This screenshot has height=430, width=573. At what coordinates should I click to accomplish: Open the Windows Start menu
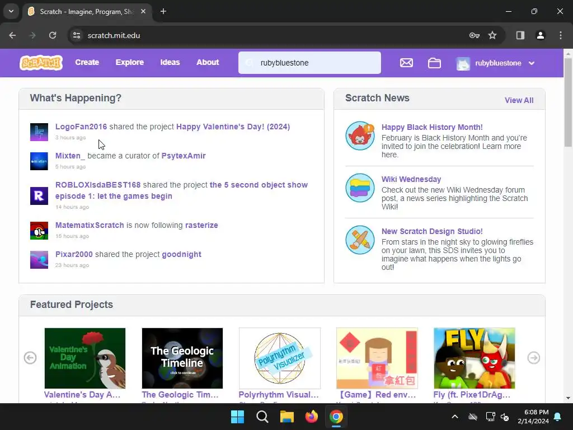click(x=237, y=417)
